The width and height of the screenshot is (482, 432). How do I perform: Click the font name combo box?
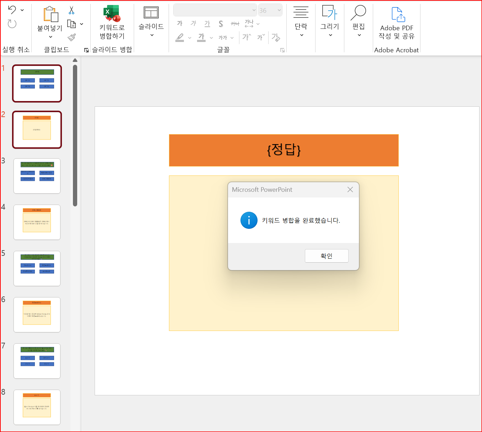pos(215,10)
